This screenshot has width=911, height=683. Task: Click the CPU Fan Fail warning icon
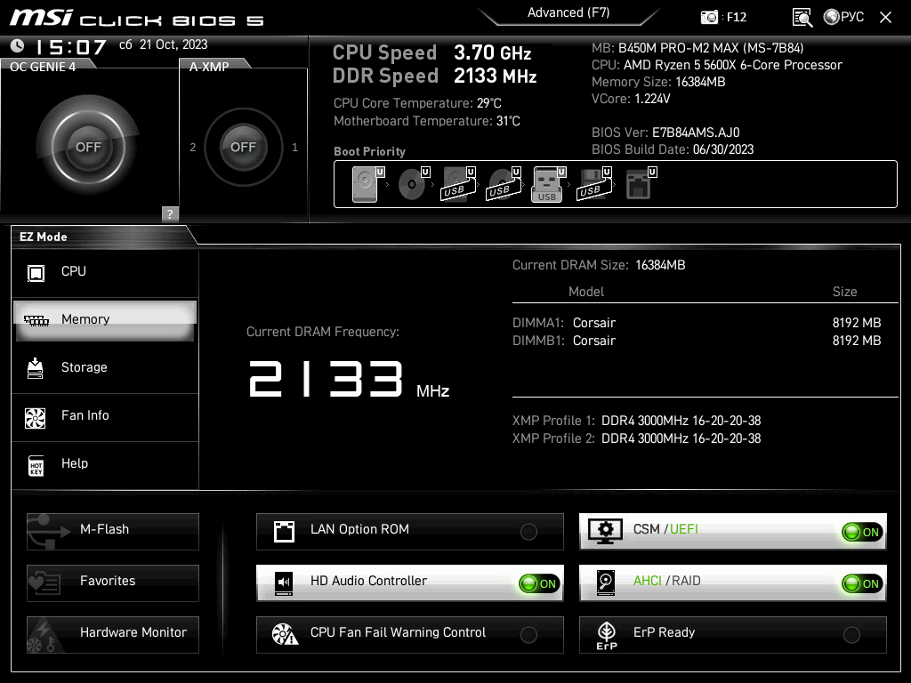[285, 634]
